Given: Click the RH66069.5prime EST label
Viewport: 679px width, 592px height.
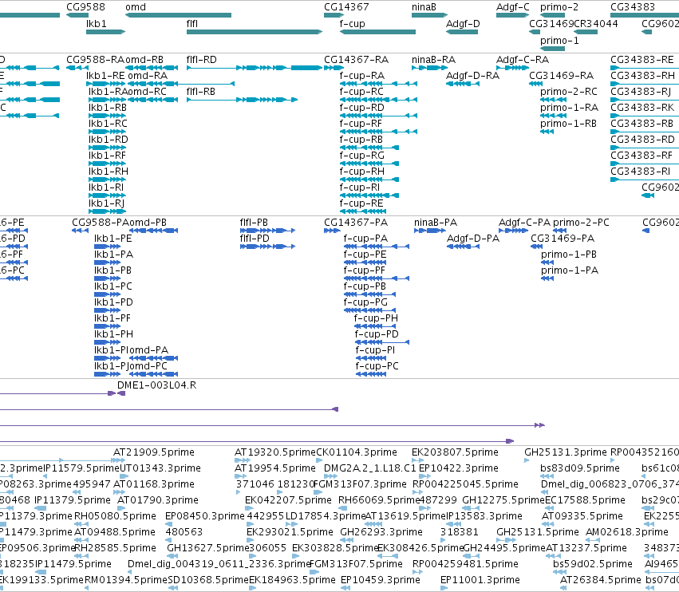Looking at the screenshot, I should pyautogui.click(x=380, y=499).
